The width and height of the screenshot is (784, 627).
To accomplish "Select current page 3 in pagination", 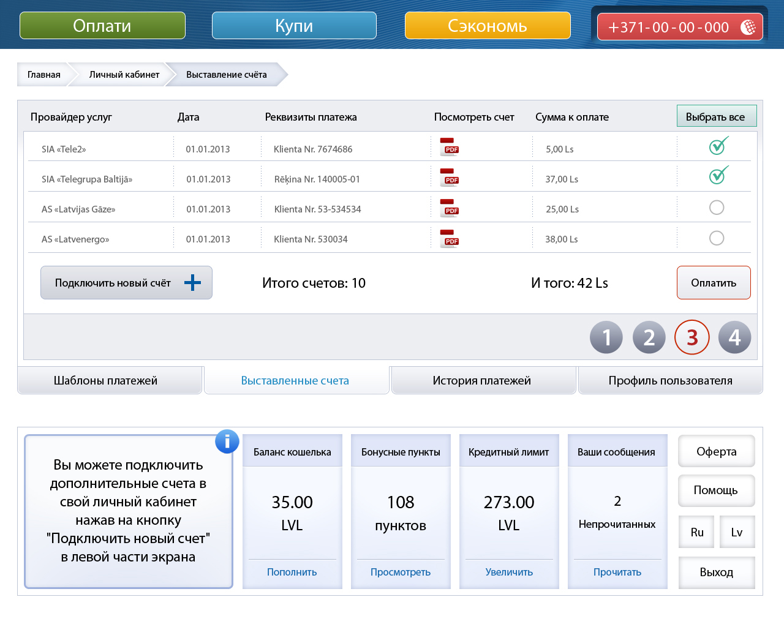I will click(x=692, y=337).
